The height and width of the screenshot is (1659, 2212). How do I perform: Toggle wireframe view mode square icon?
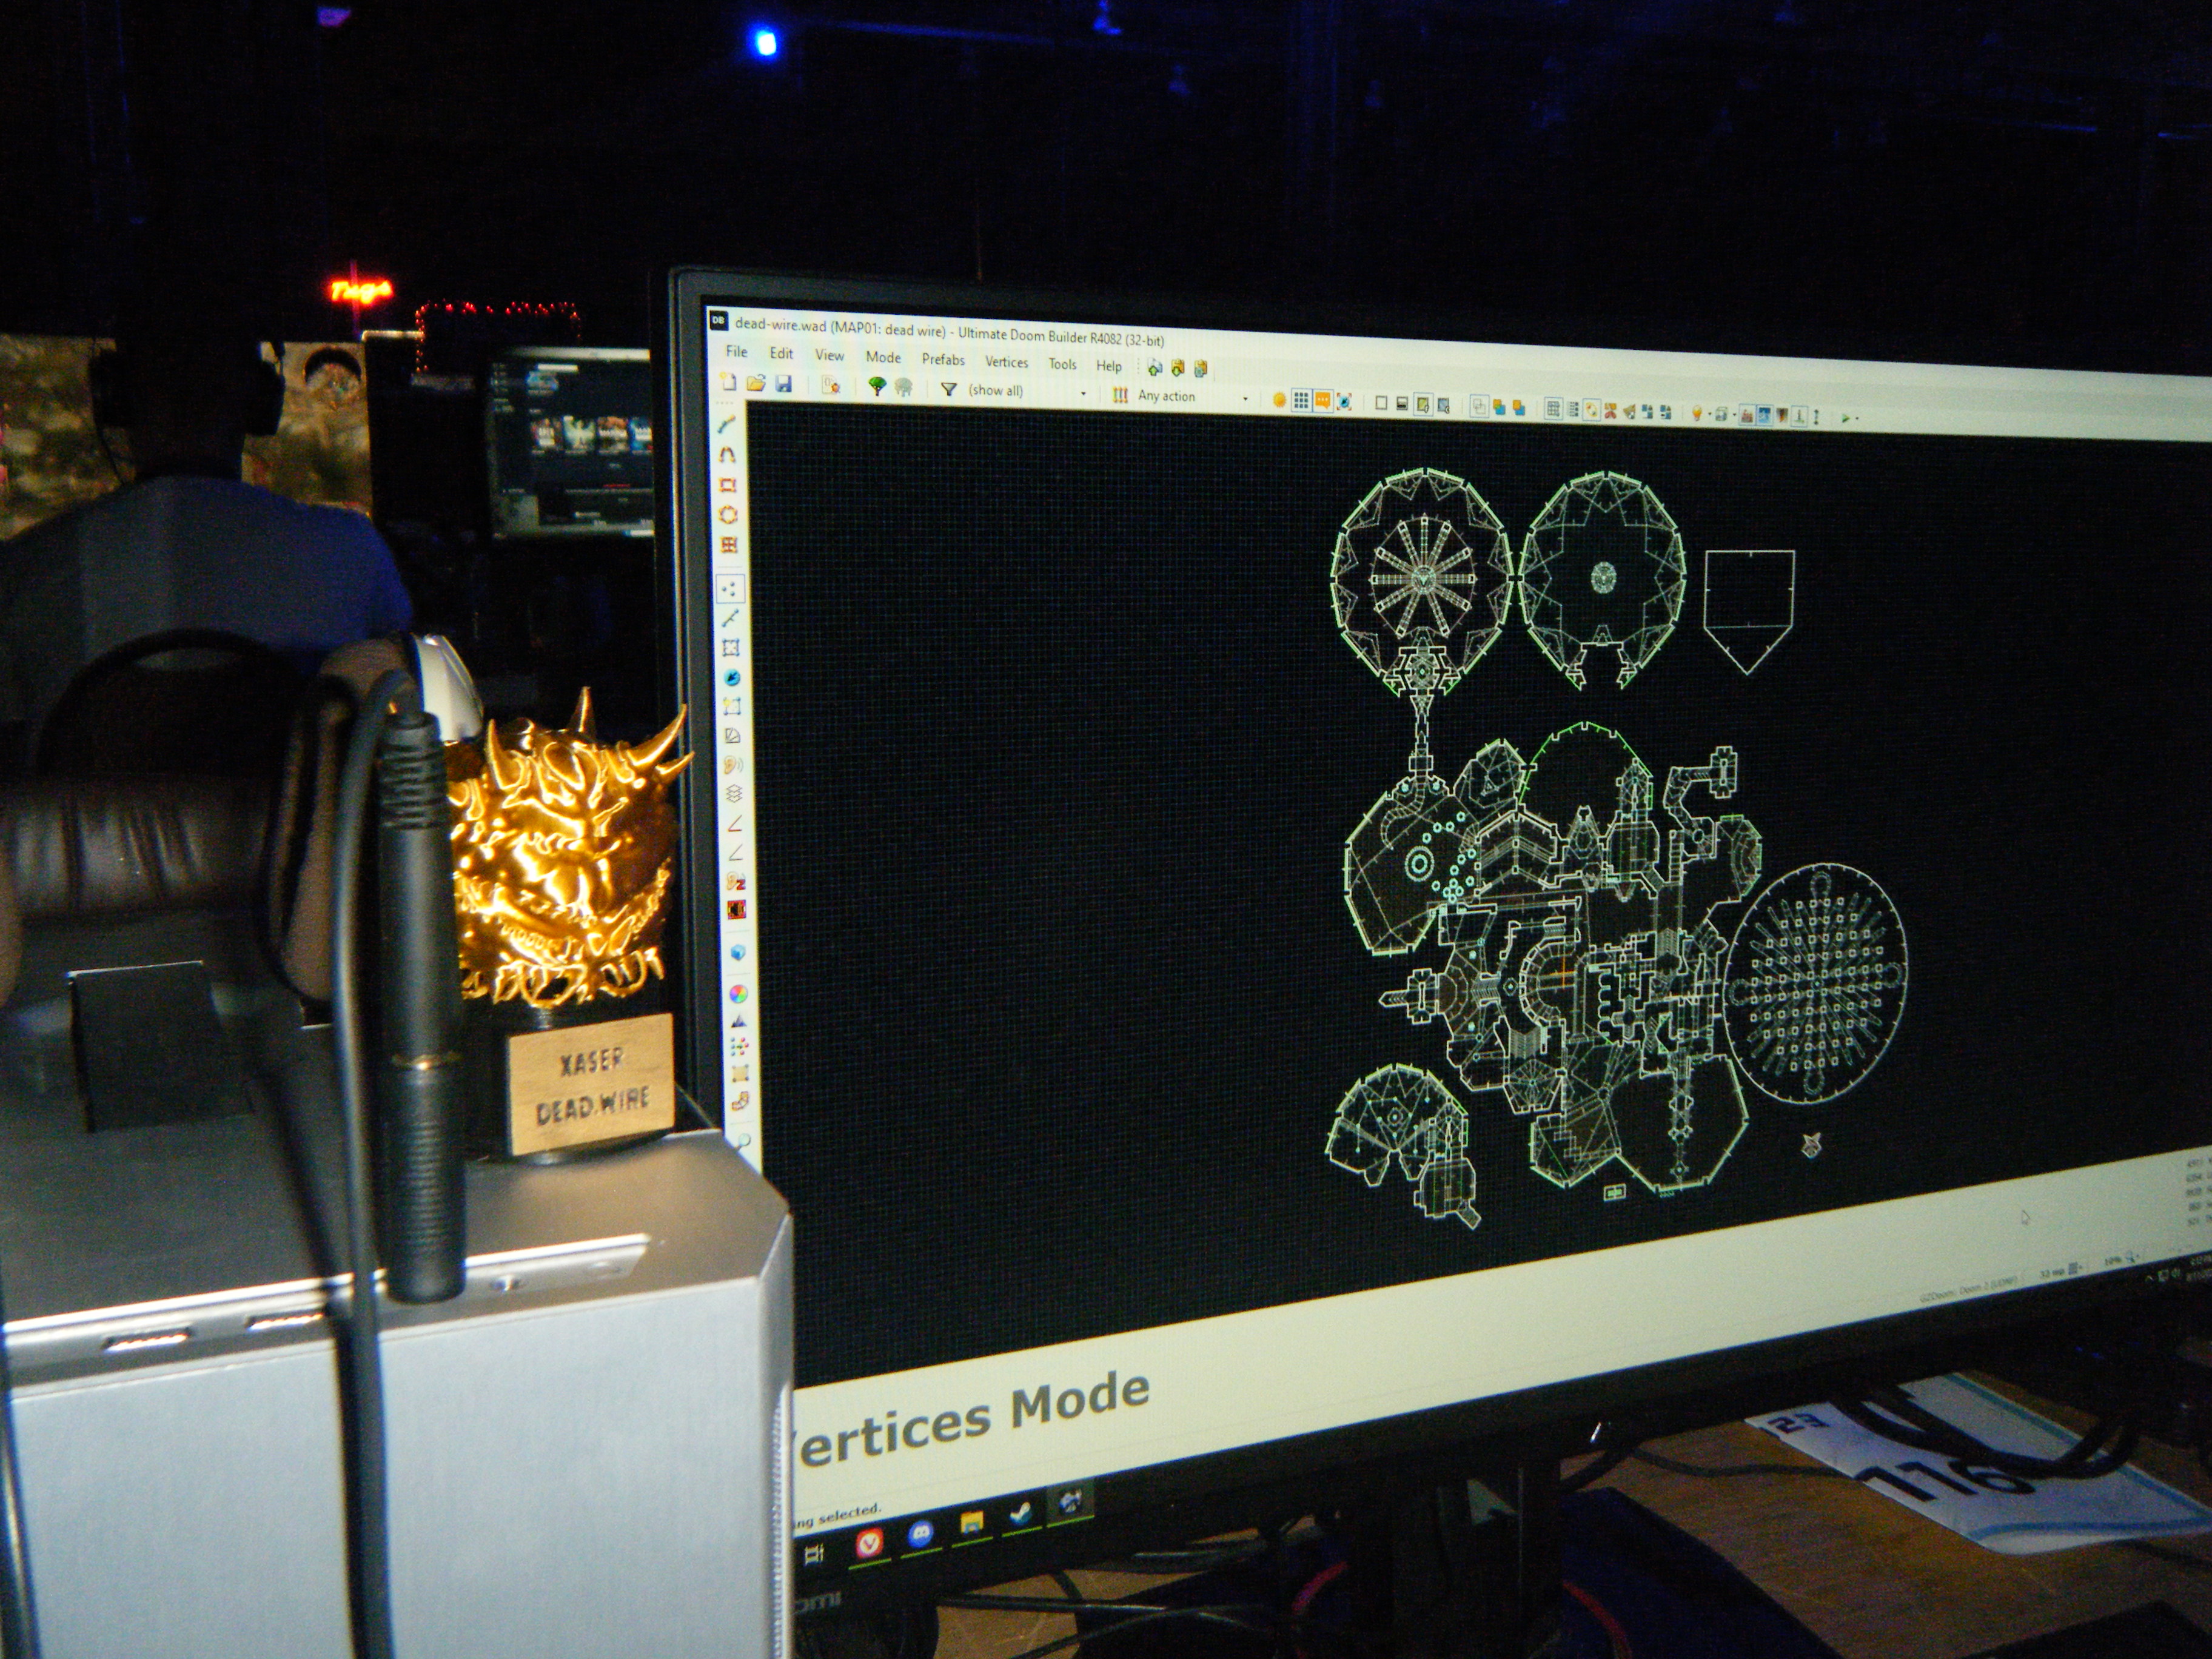pyautogui.click(x=1381, y=403)
